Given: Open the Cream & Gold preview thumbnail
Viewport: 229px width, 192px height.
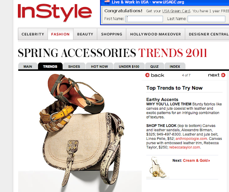Looking at the screenshot, I should coord(158,167).
